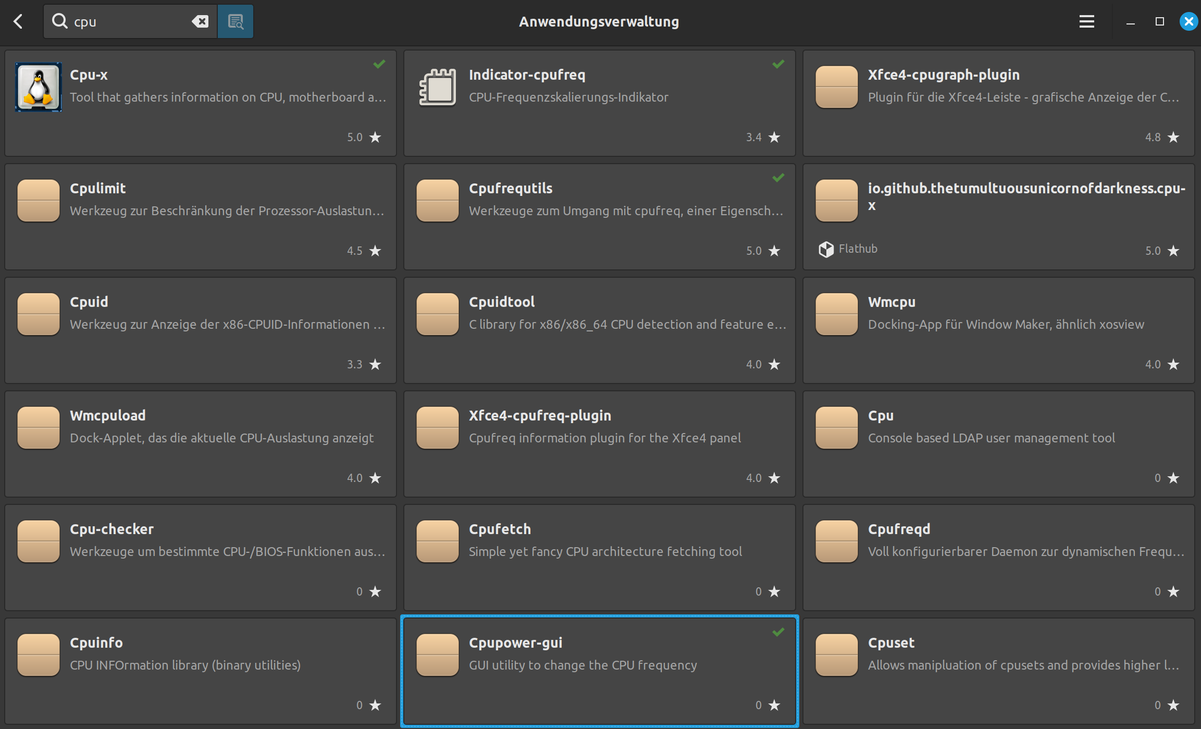Toggle search in package descriptions button

(x=236, y=21)
